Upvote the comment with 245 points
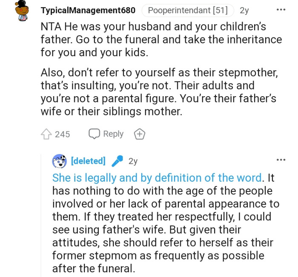 pos(46,134)
